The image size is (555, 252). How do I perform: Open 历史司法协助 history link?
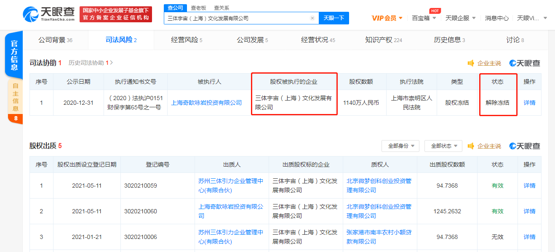point(91,63)
